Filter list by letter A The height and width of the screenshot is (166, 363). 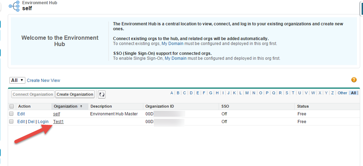point(172,93)
